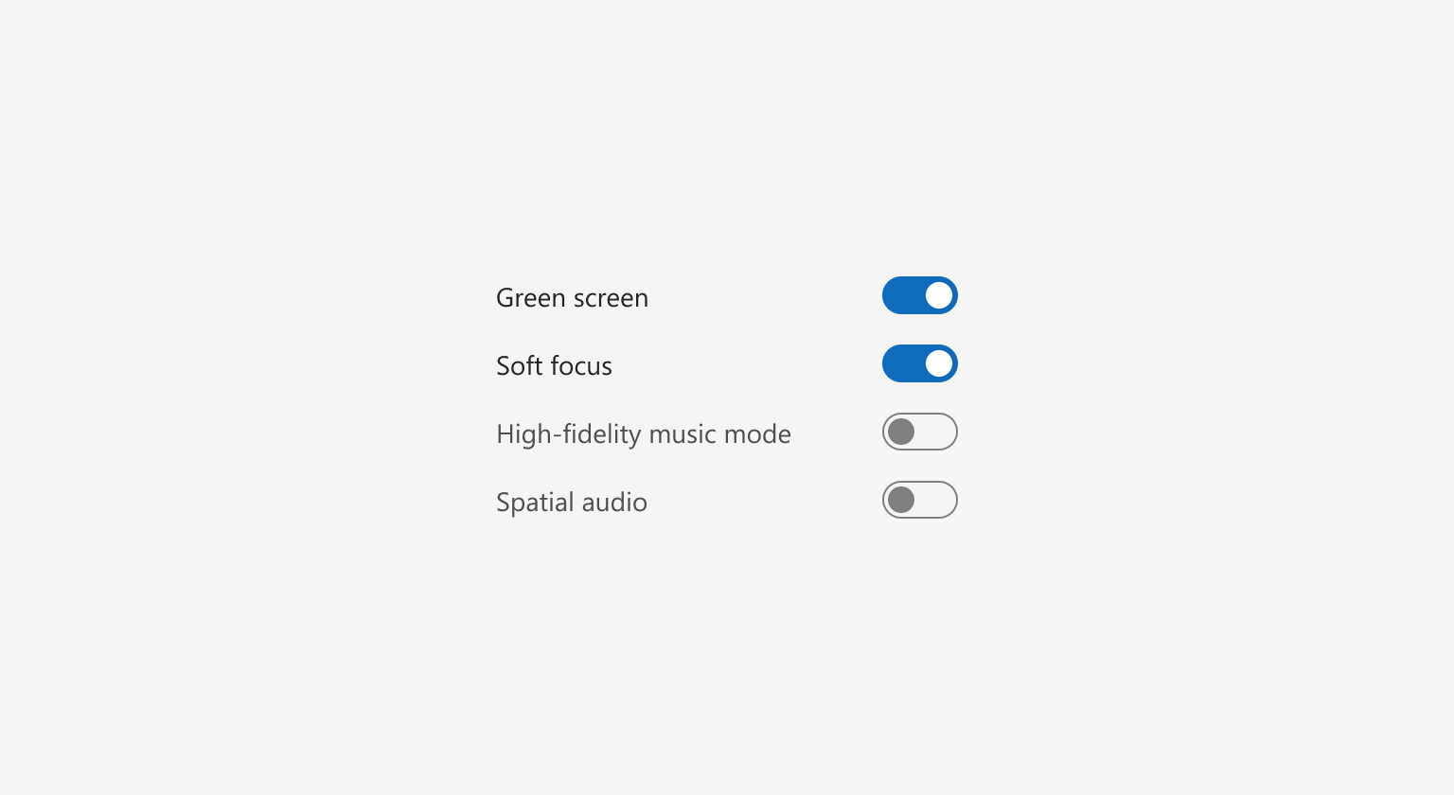Toggle the second blue switch, Soft focus
1454x795 pixels.
pos(920,363)
